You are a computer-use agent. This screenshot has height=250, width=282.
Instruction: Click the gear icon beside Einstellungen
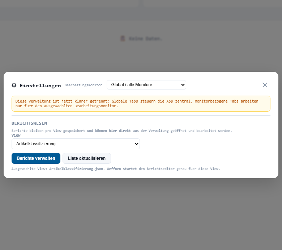pyautogui.click(x=14, y=85)
